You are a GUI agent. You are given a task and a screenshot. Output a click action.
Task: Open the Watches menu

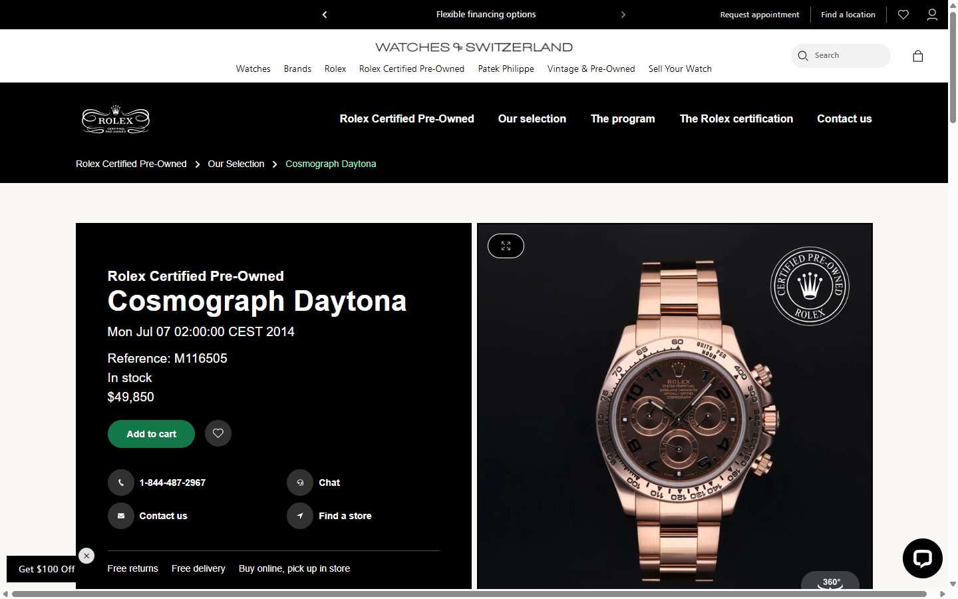pos(253,69)
